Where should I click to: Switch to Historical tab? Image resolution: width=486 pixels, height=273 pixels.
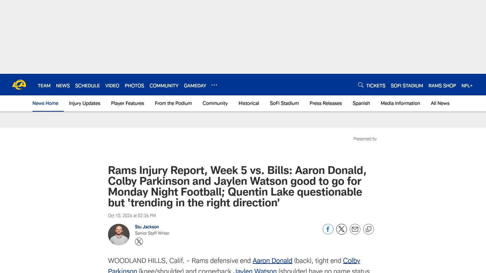coord(249,103)
